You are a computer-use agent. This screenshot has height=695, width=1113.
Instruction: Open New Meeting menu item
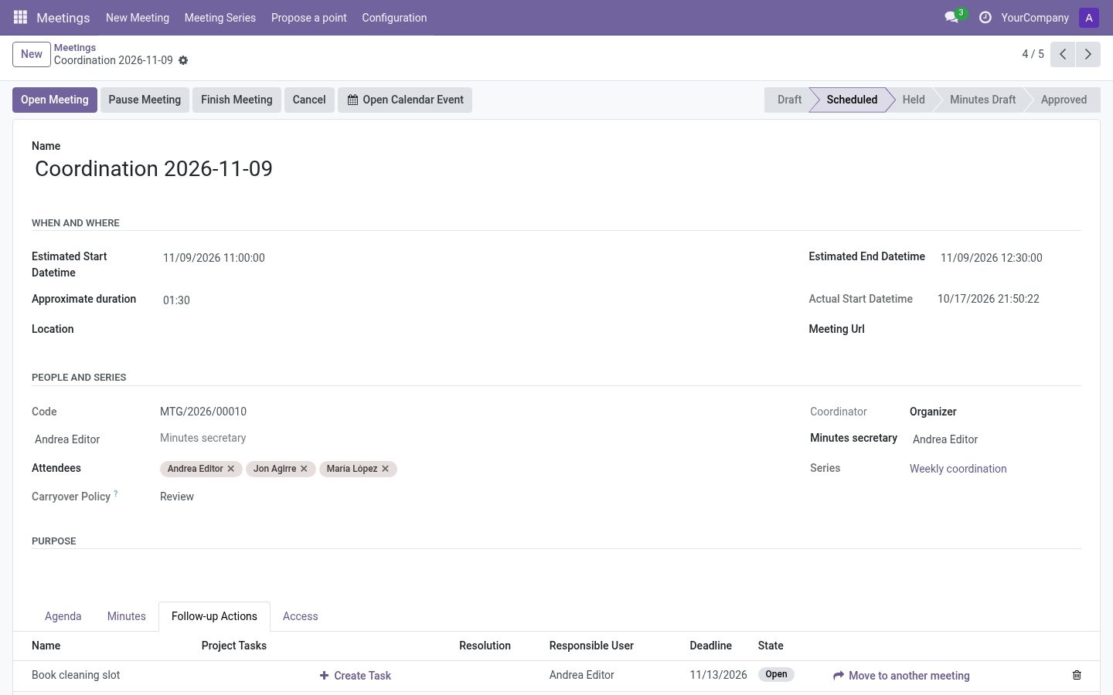138,18
